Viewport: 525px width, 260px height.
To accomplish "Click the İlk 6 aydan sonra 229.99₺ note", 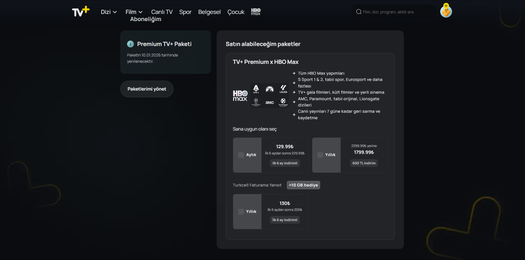I will click(285, 153).
